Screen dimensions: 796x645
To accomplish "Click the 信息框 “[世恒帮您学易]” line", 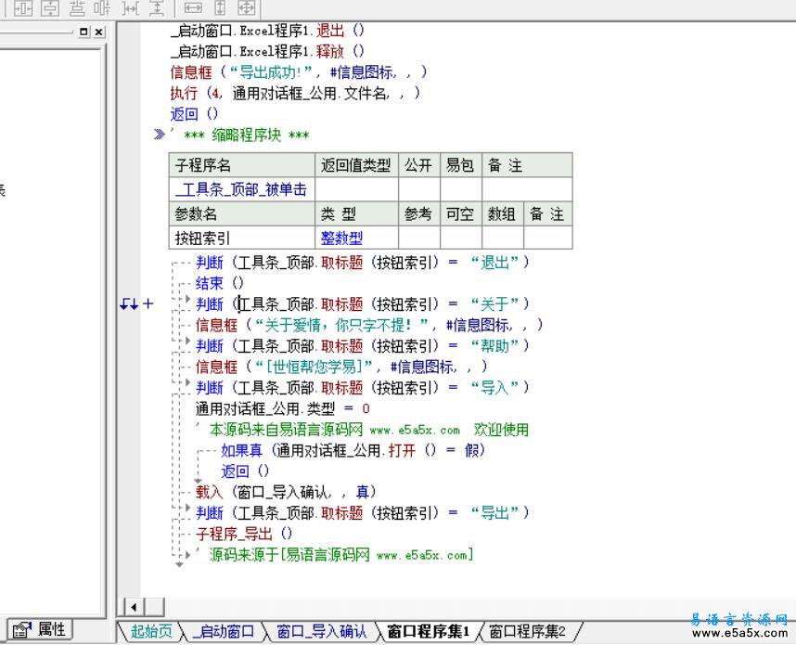I will (341, 367).
